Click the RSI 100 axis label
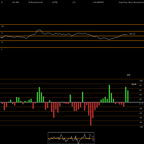This screenshot has width=144, height=144. click(x=2, y=26)
